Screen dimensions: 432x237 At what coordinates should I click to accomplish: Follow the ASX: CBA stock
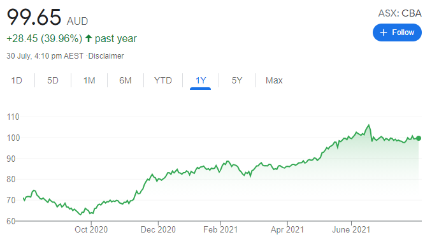click(x=397, y=32)
